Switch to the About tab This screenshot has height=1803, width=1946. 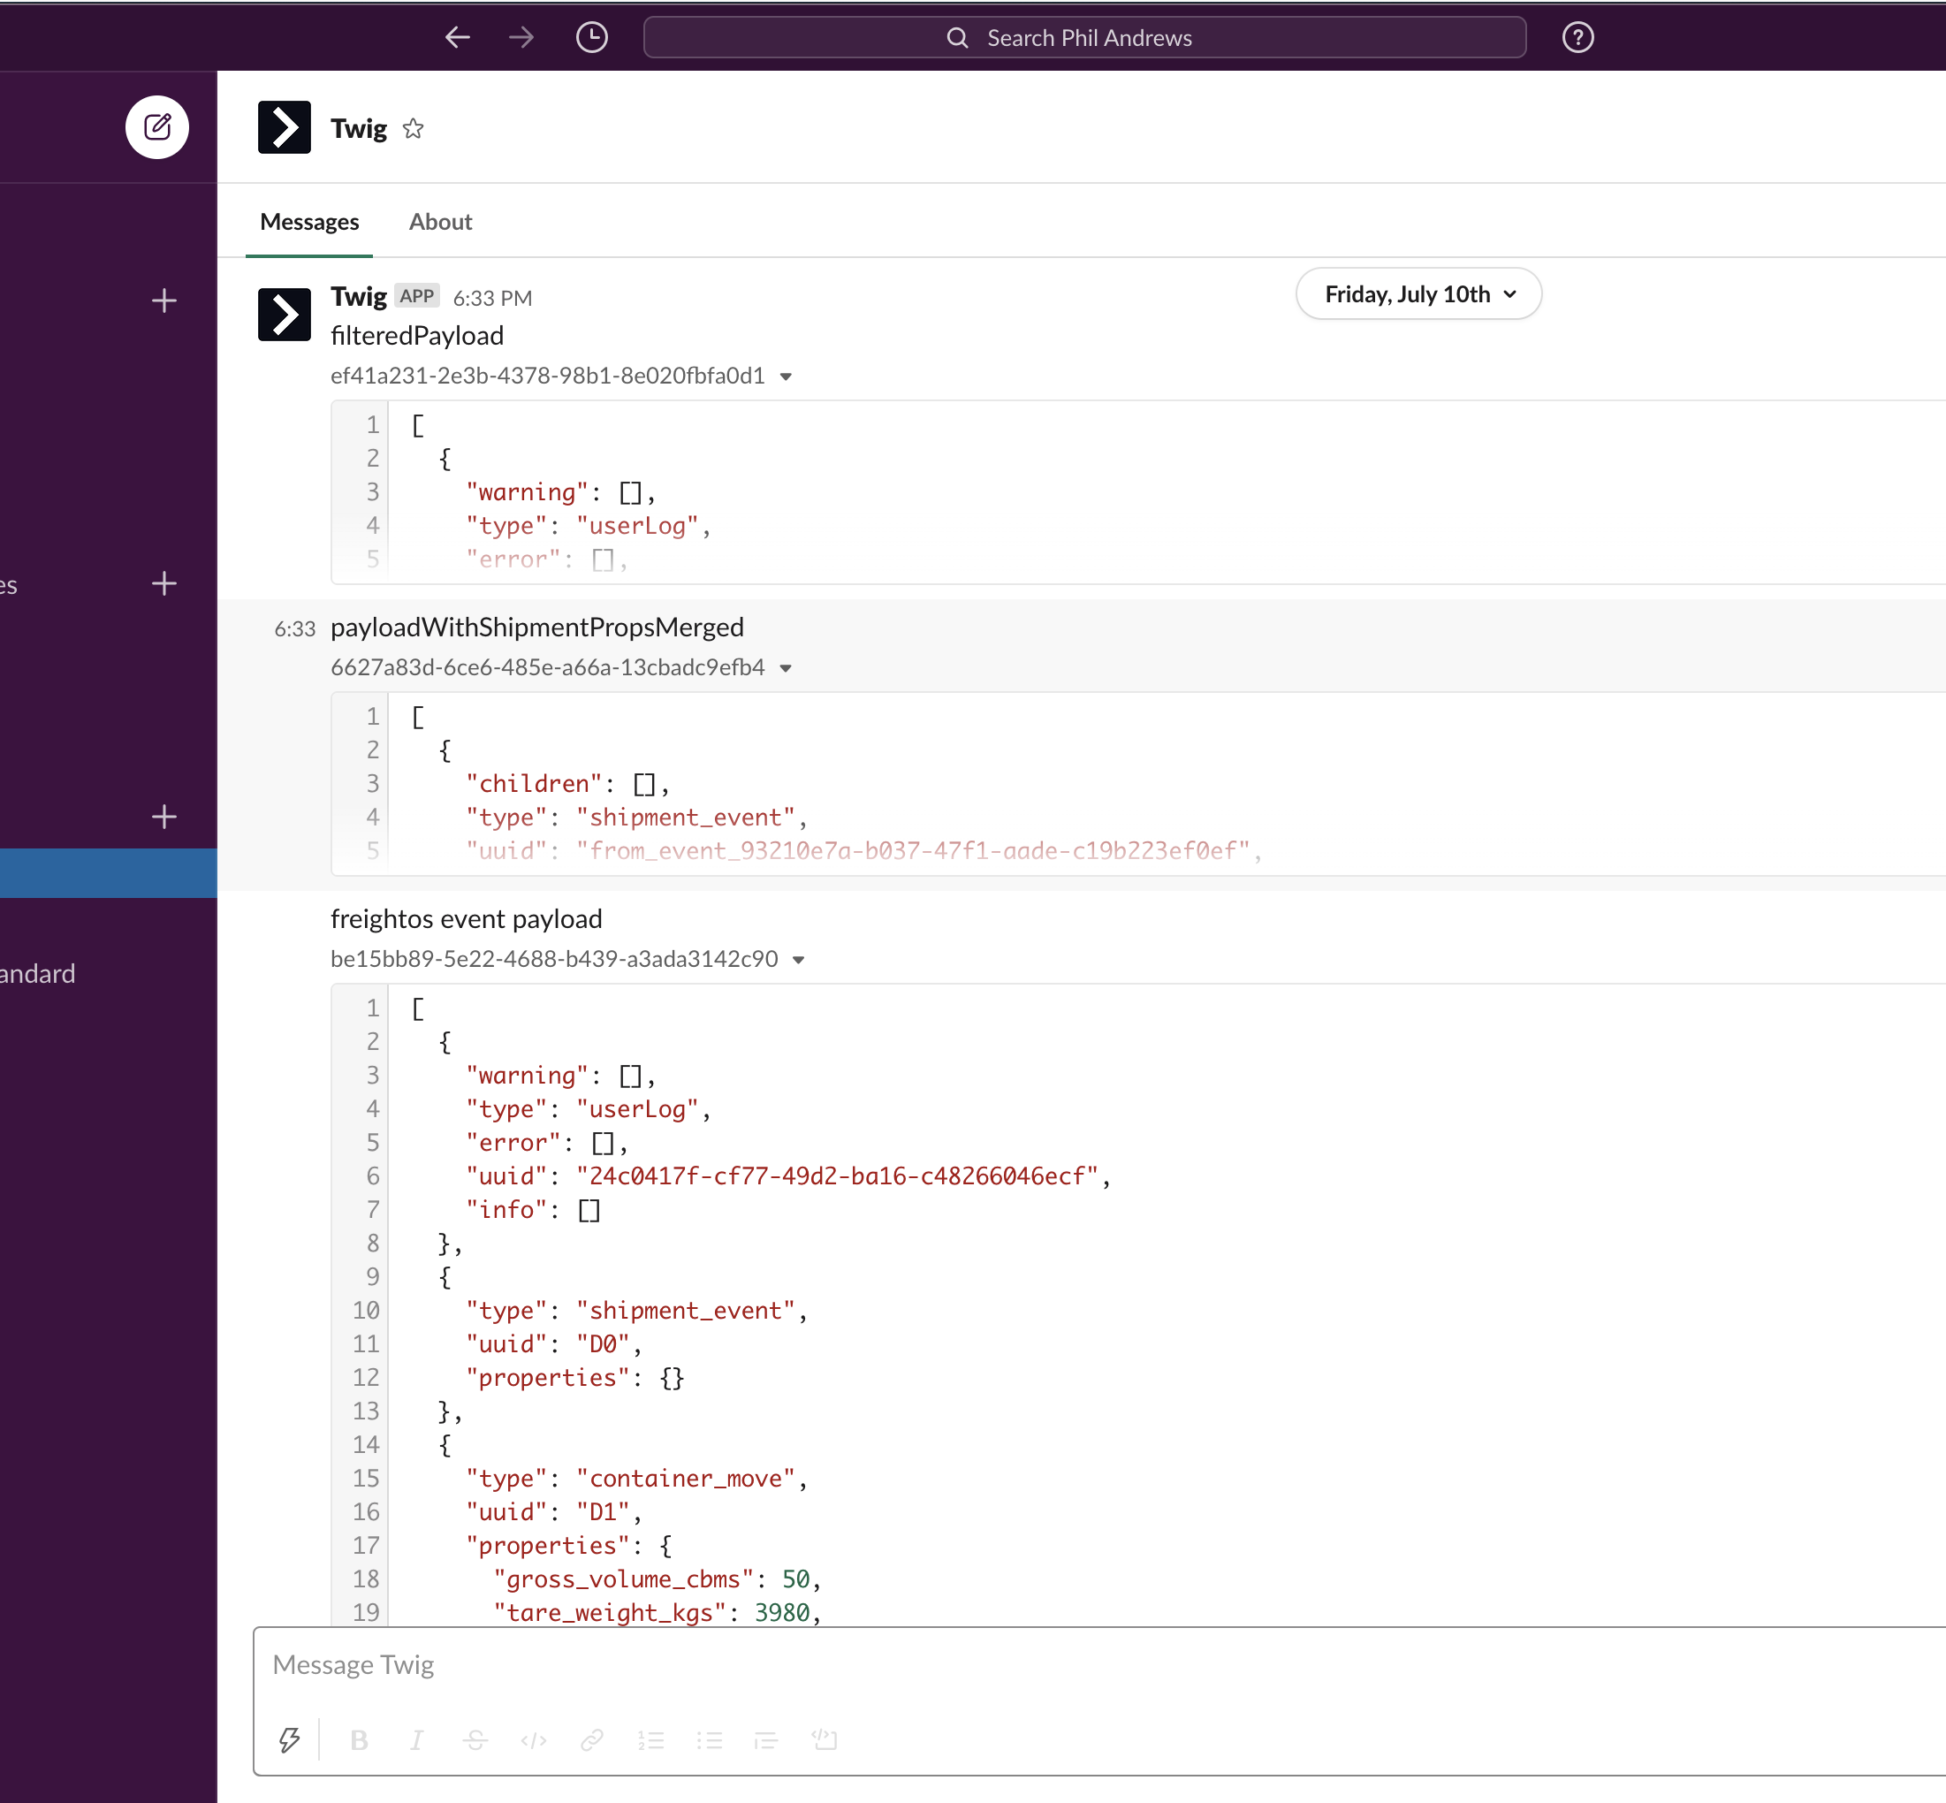tap(440, 222)
